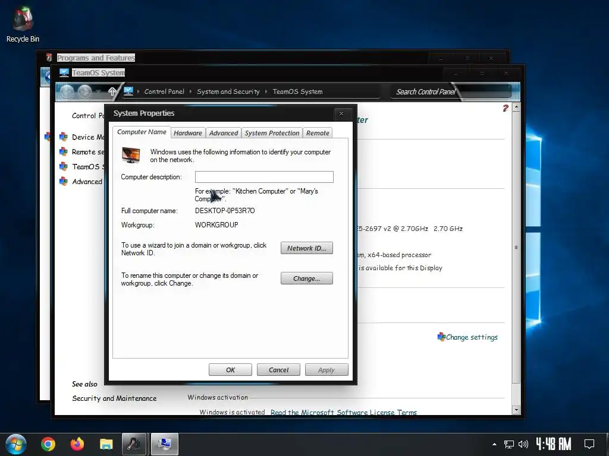
Task: Click the shield icon beside Device Manager
Action: pos(63,137)
